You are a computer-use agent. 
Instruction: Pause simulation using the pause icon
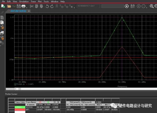[x=139, y=6]
